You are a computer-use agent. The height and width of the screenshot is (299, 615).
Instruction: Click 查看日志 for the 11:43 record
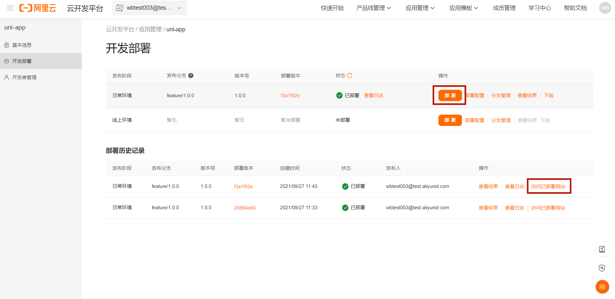point(515,187)
